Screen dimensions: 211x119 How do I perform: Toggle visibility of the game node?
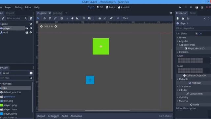pyautogui.click(x=31, y=24)
